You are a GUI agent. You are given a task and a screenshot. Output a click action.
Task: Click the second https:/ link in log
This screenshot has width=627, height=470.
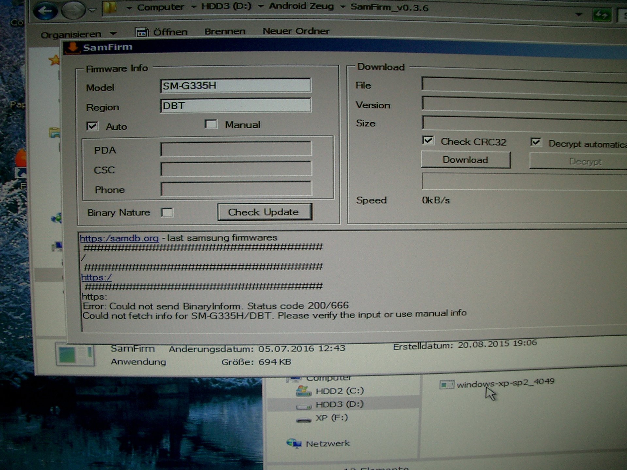point(96,277)
